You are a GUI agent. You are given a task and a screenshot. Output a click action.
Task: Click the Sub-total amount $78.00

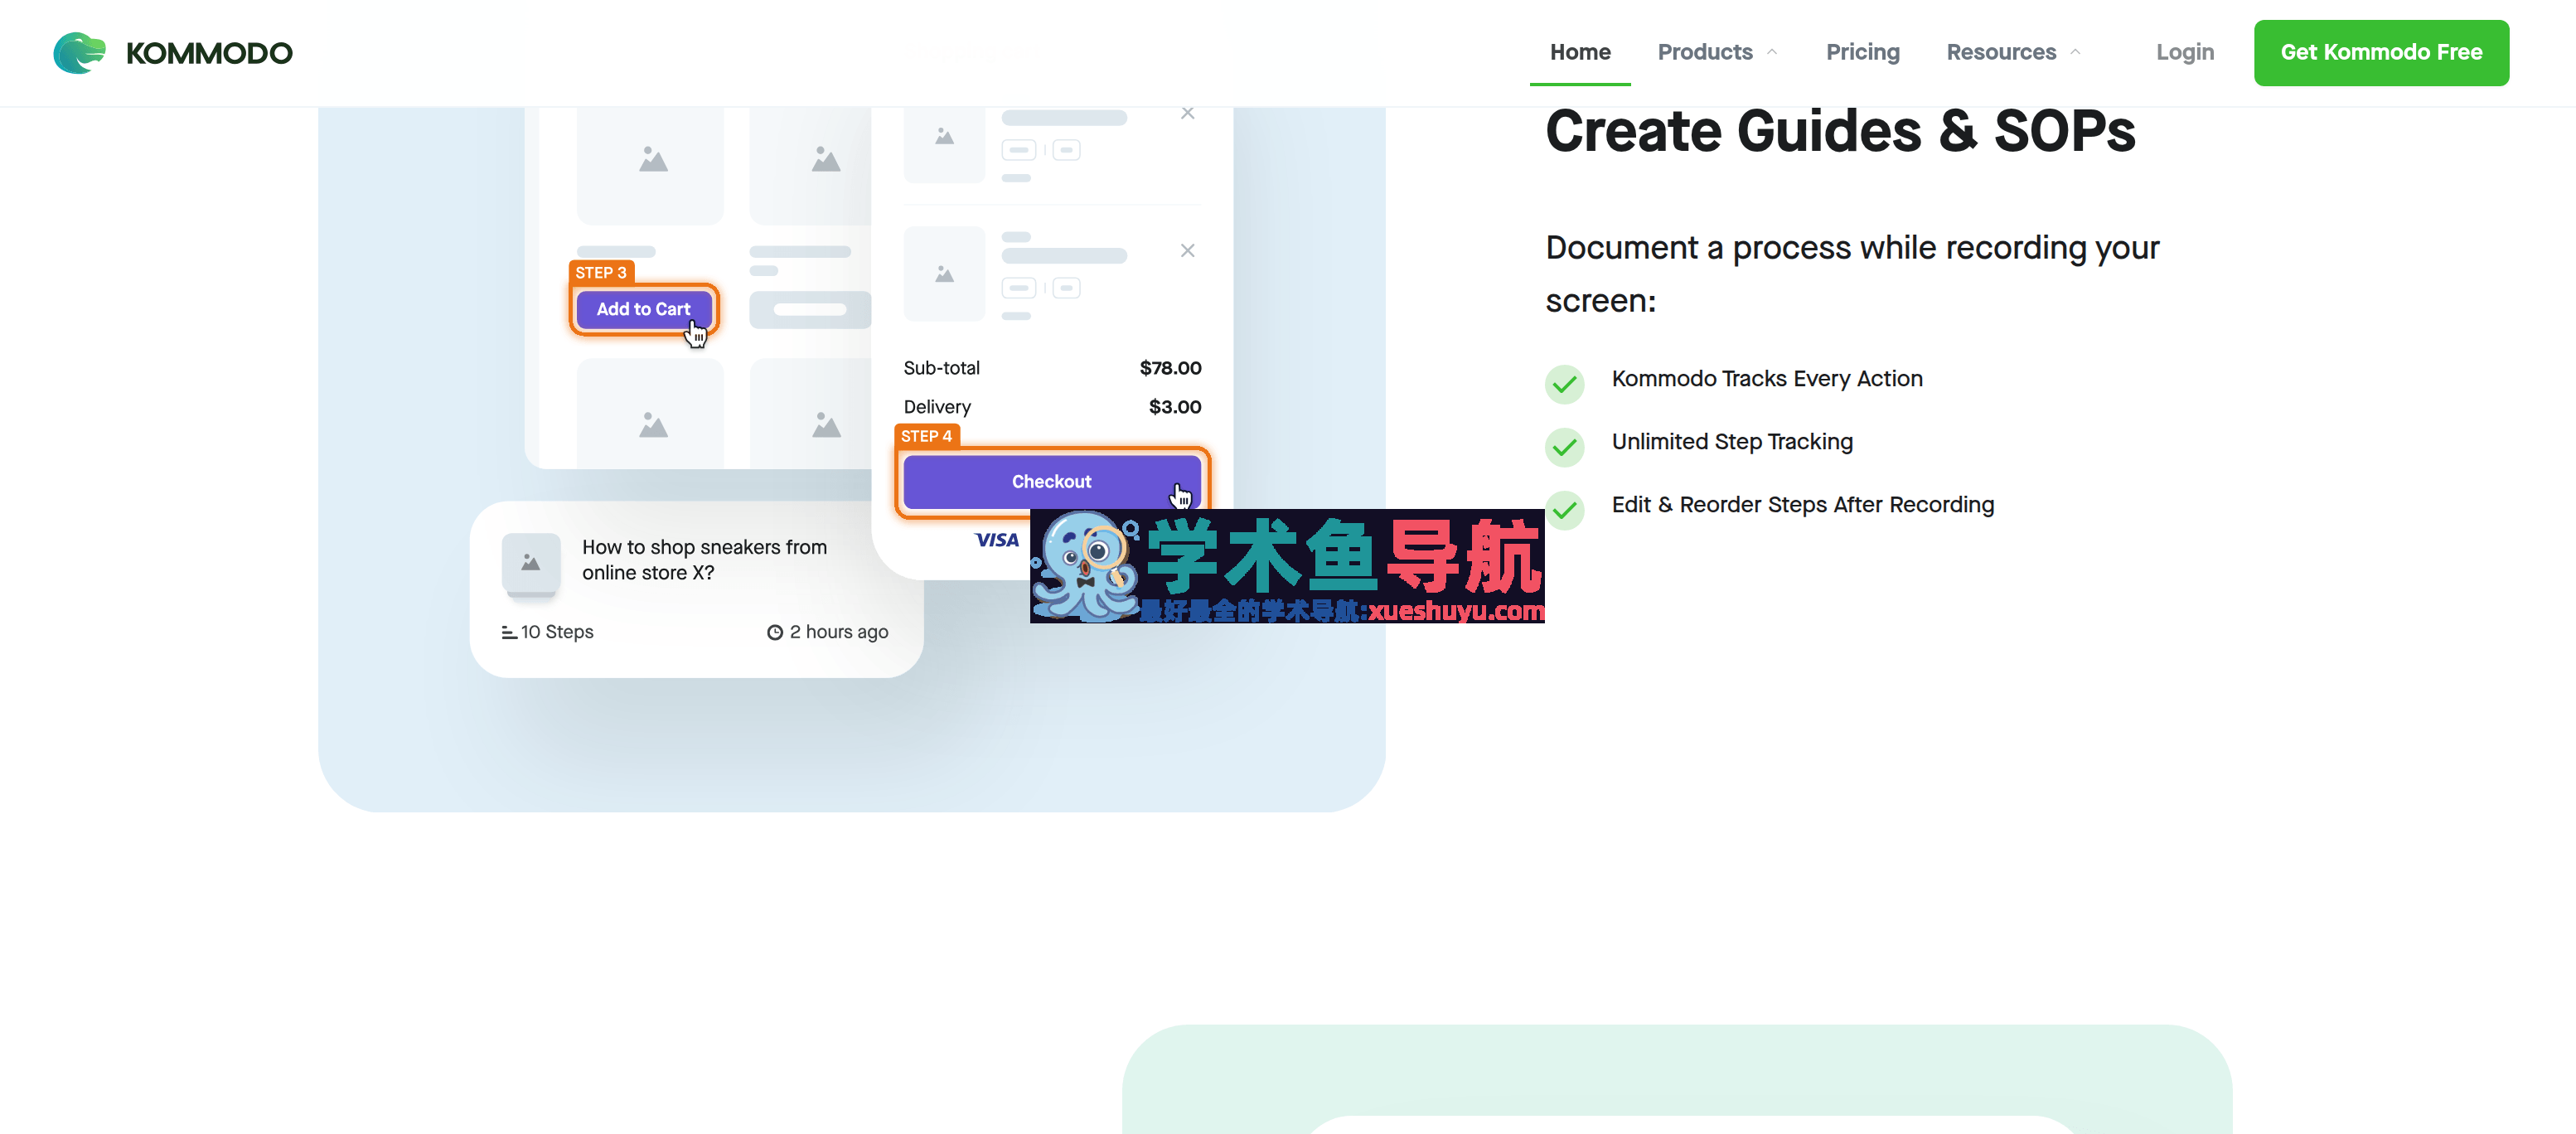1170,368
